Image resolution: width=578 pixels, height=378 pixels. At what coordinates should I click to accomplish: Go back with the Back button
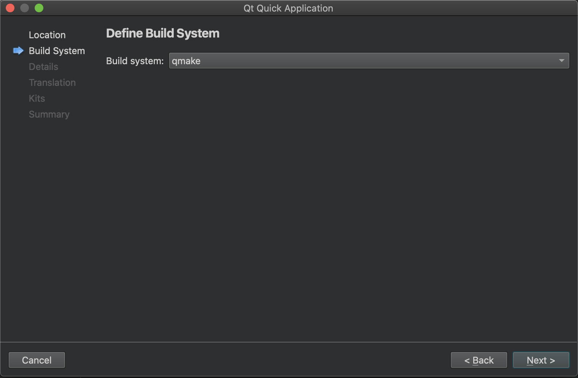point(479,360)
